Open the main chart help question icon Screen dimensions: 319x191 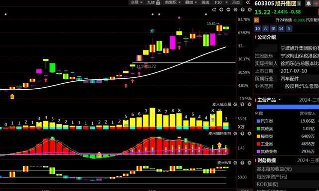pyautogui.click(x=243, y=9)
